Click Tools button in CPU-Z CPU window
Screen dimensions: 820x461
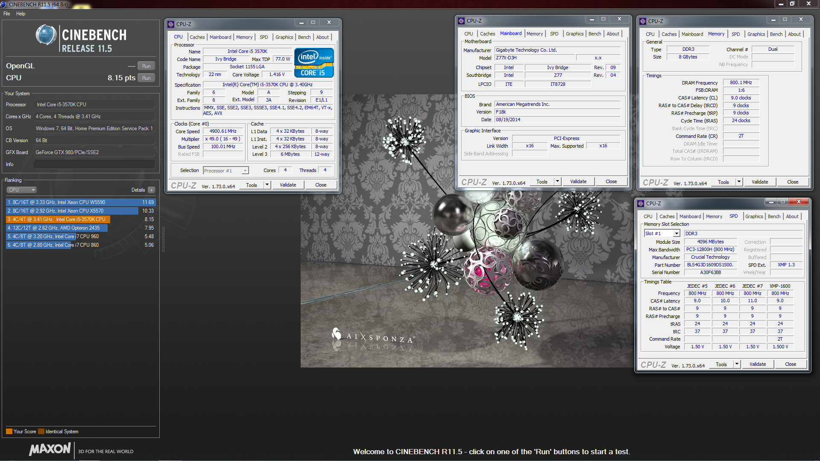click(x=252, y=185)
